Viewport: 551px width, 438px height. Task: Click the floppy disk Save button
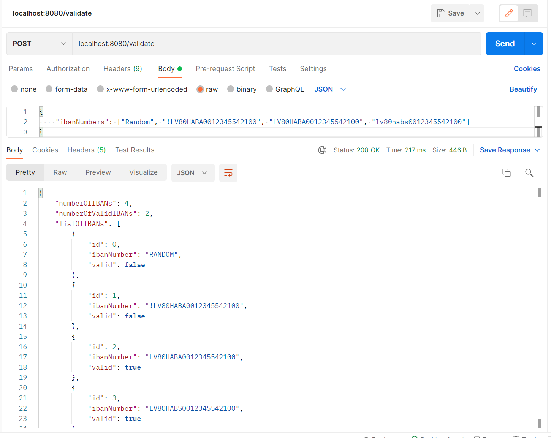[x=450, y=13]
